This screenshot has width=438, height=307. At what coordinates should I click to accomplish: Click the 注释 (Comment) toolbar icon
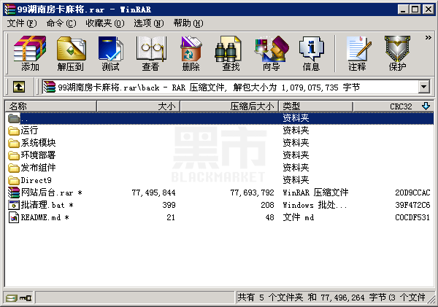pos(358,53)
